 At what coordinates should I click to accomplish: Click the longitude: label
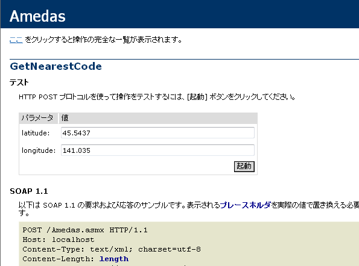point(39,150)
